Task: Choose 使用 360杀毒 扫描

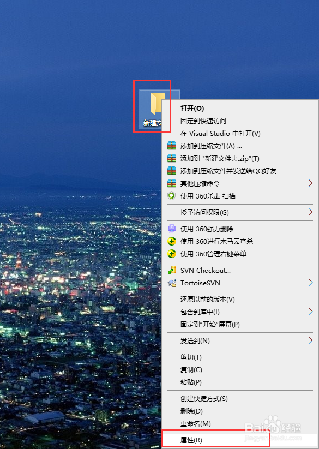Action: coord(240,196)
